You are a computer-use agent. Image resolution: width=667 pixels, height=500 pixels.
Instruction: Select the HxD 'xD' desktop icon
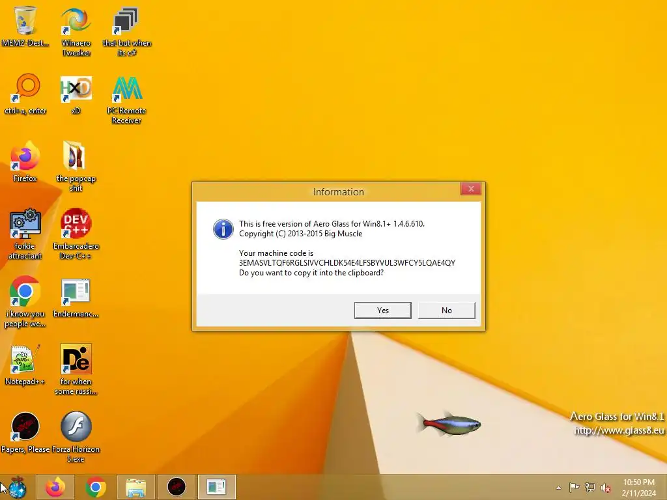pyautogui.click(x=76, y=94)
